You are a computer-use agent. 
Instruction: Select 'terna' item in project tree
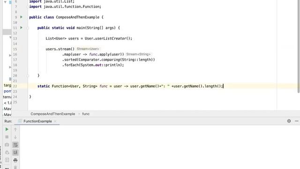click(x=7, y=97)
